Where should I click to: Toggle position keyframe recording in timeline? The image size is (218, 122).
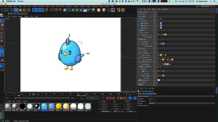(x=118, y=98)
